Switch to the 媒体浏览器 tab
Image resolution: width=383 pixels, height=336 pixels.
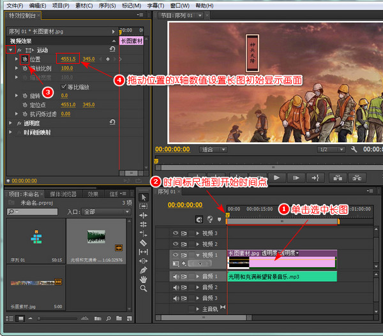63,194
